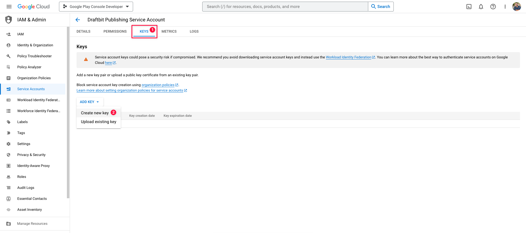Open the three-dot settings menu
The width and height of the screenshot is (526, 233).
click(x=505, y=7)
